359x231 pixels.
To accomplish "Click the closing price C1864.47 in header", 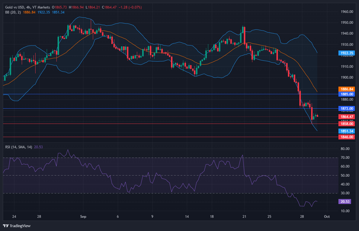I will point(109,7).
